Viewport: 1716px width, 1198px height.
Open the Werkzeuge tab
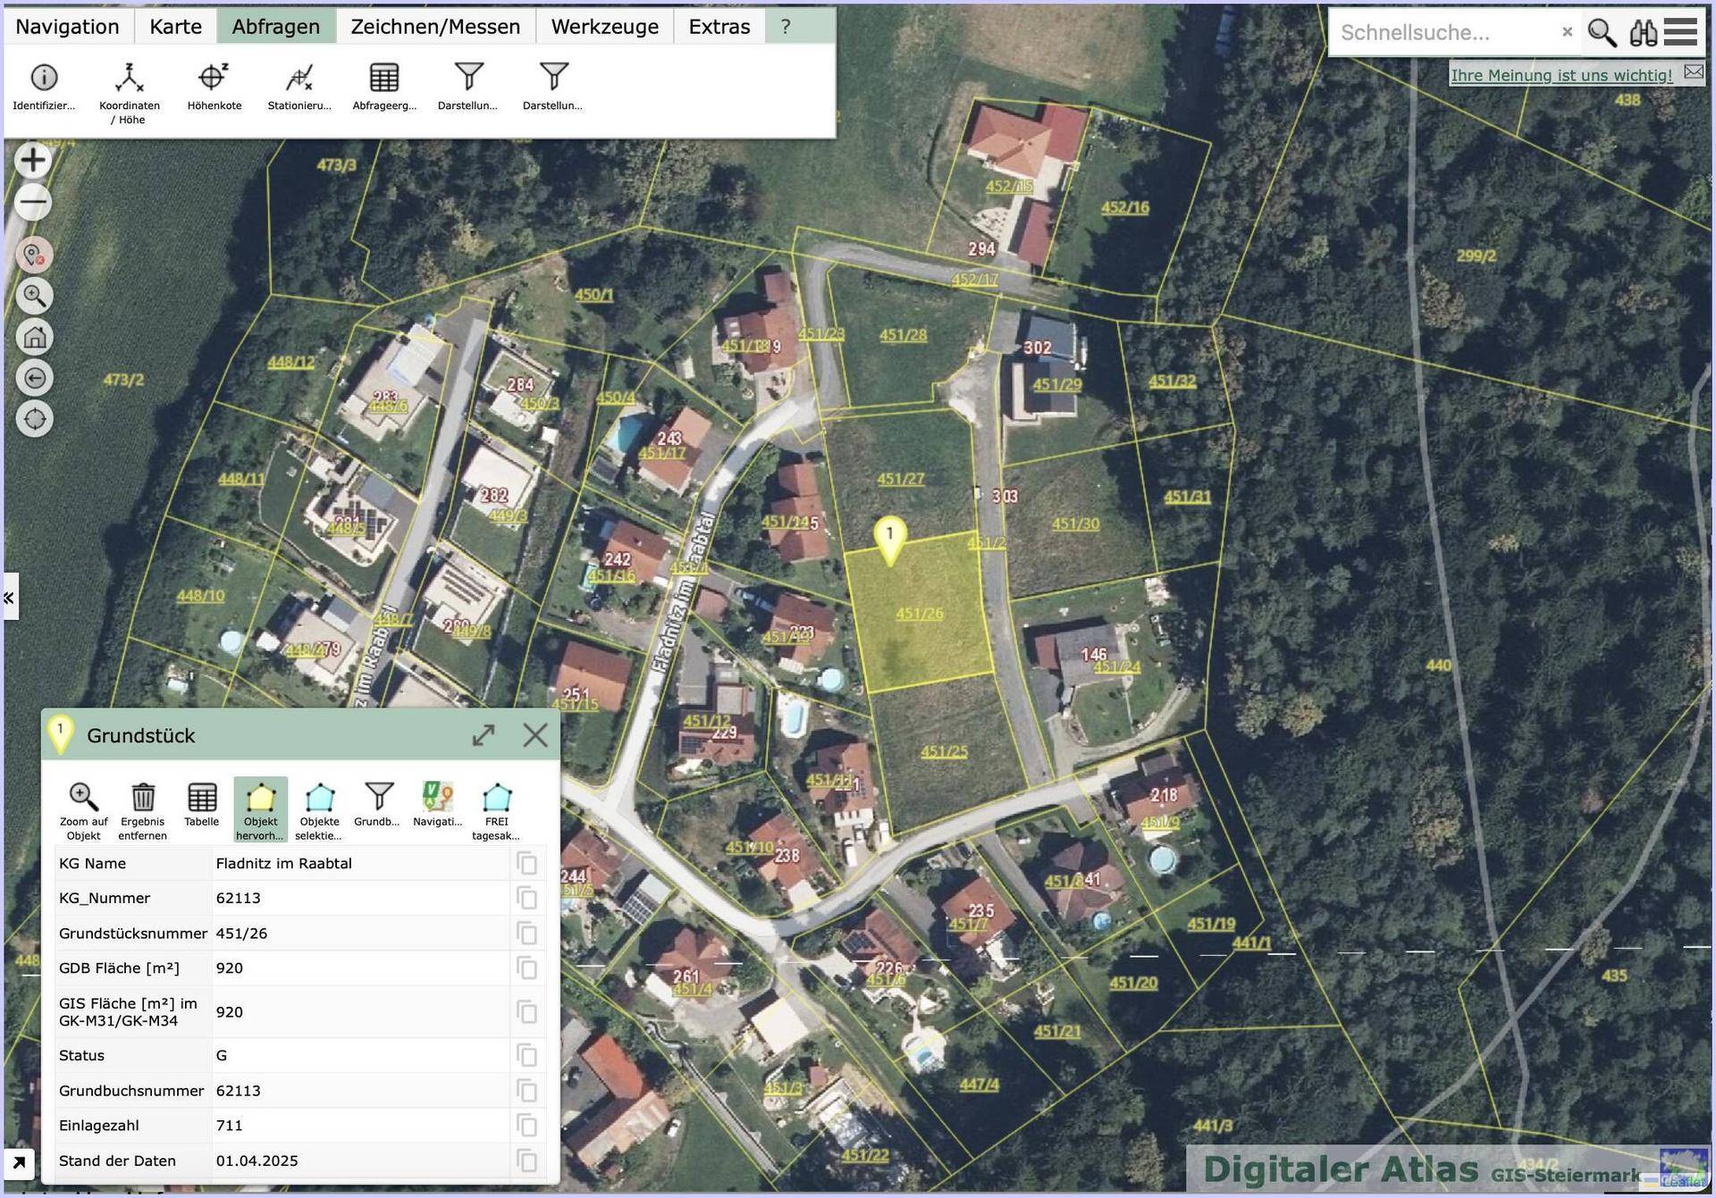[604, 27]
